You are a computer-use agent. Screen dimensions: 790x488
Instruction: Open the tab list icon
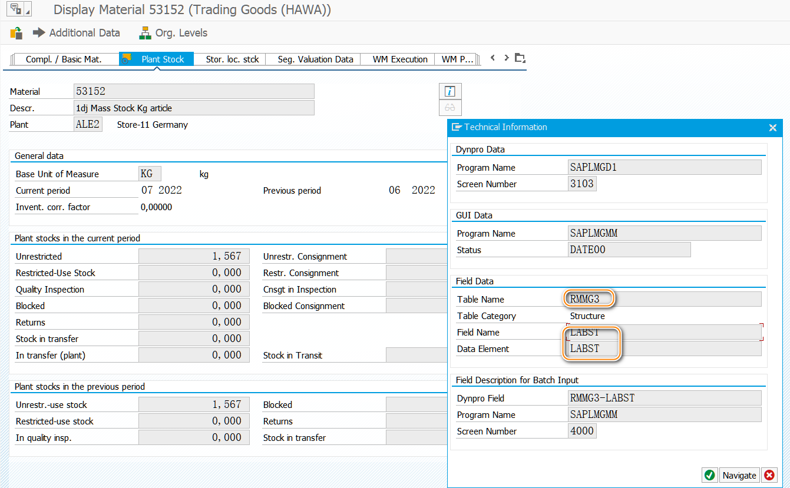(520, 58)
